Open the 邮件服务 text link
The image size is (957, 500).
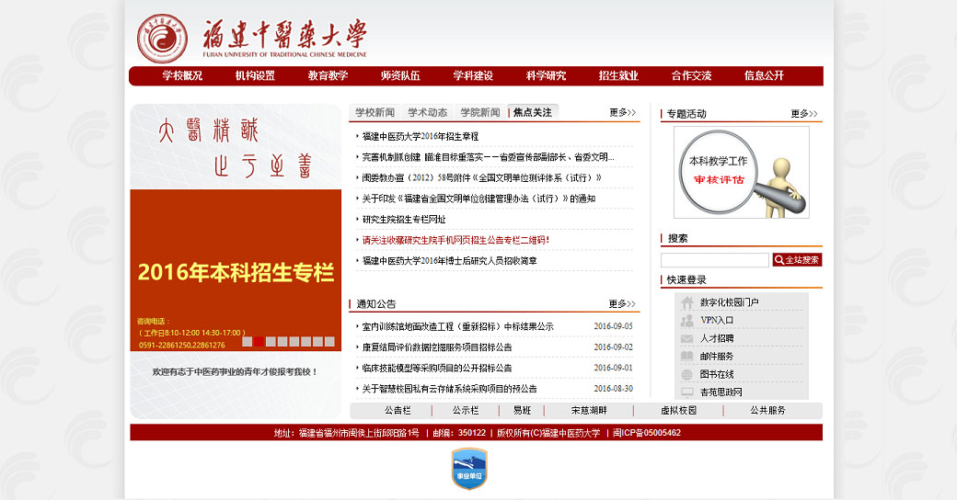click(717, 356)
